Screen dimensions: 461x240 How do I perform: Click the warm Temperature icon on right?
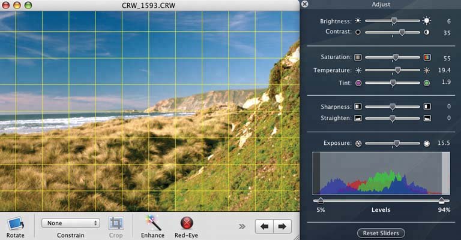pyautogui.click(x=427, y=71)
